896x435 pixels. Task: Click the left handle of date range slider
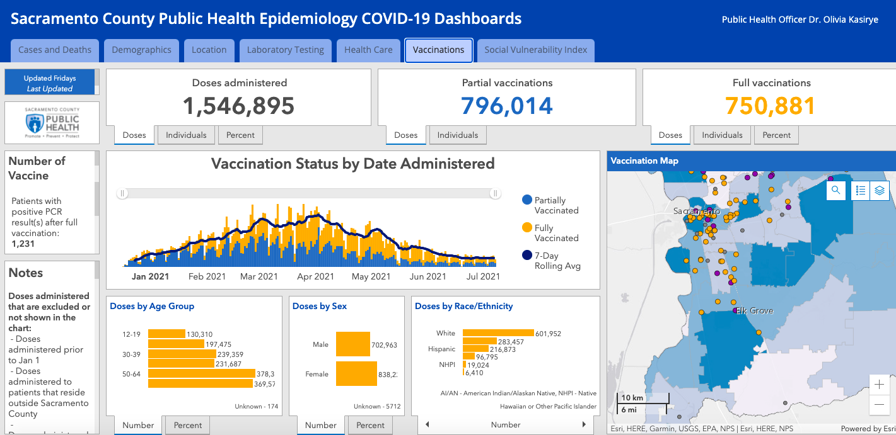click(x=123, y=194)
